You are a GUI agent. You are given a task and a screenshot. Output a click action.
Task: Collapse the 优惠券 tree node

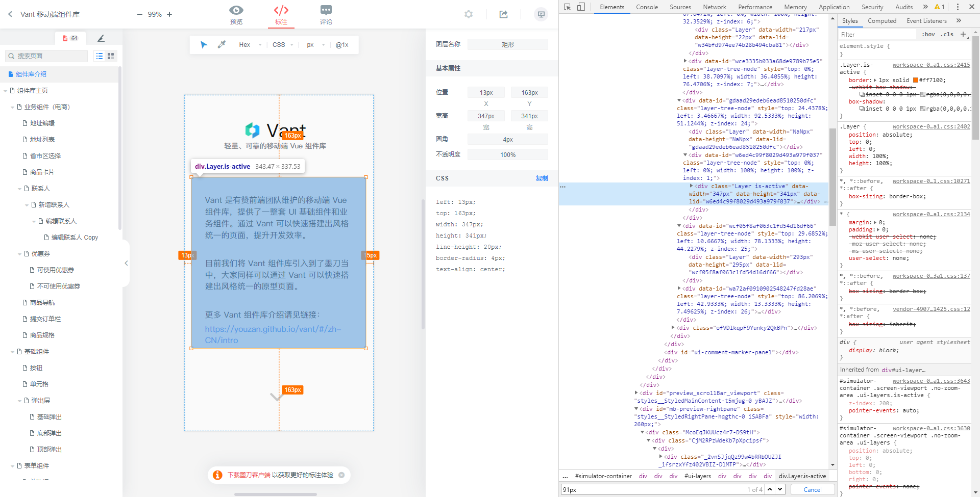20,254
